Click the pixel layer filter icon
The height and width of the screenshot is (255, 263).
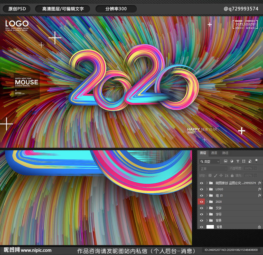click(x=226, y=161)
